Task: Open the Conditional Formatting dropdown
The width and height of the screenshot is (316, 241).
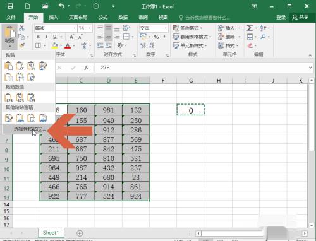Action: 188,28
